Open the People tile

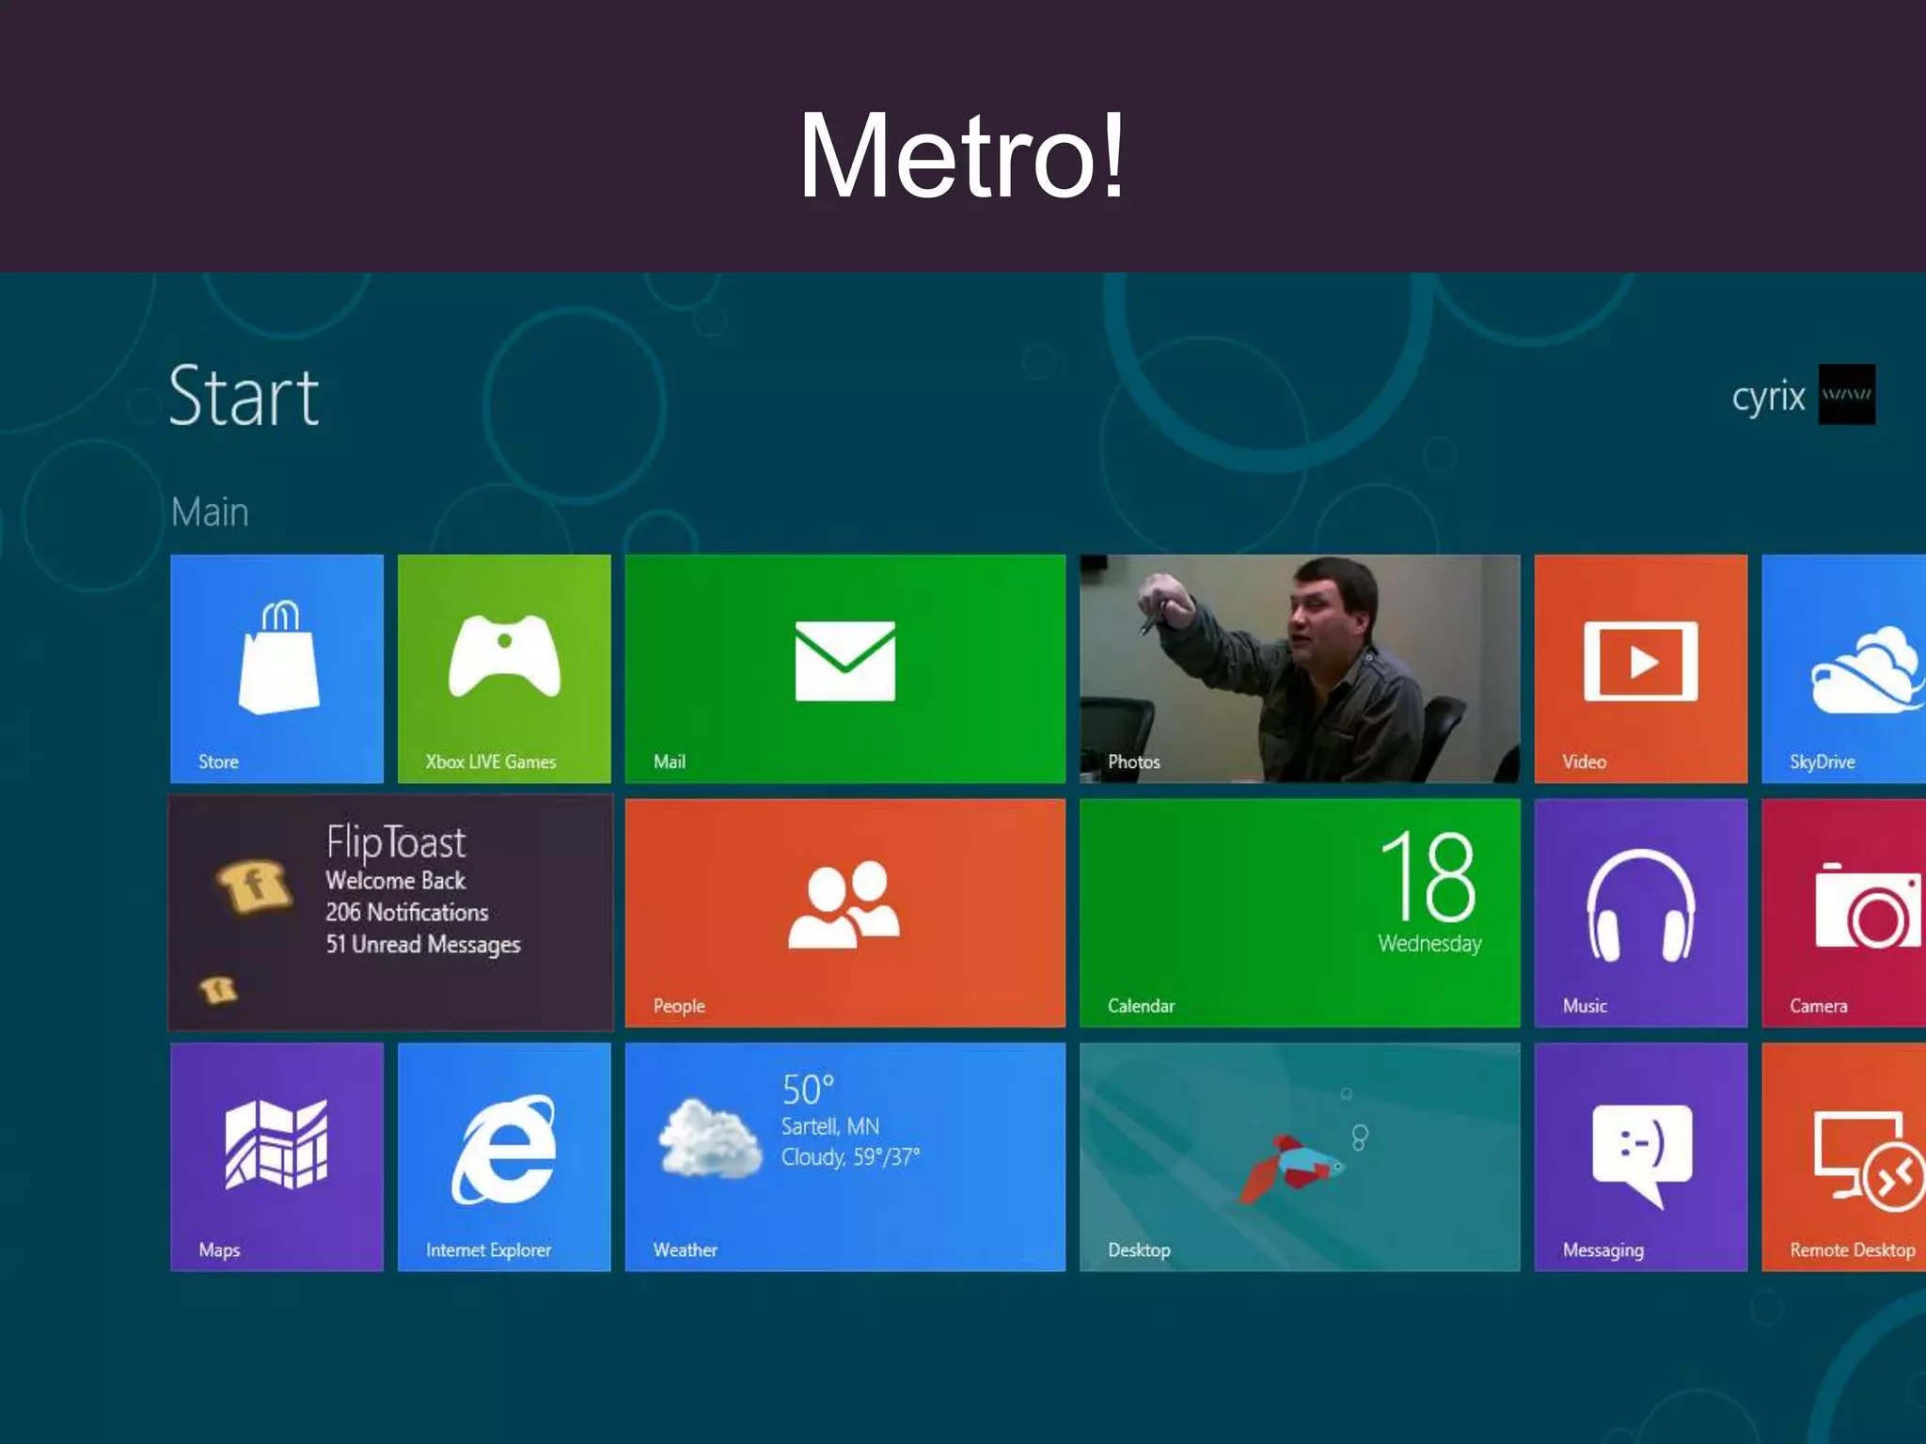click(845, 912)
